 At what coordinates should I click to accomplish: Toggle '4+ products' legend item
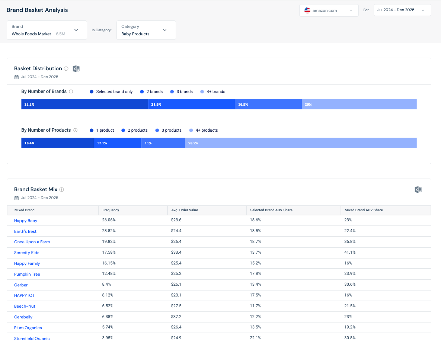coord(204,130)
